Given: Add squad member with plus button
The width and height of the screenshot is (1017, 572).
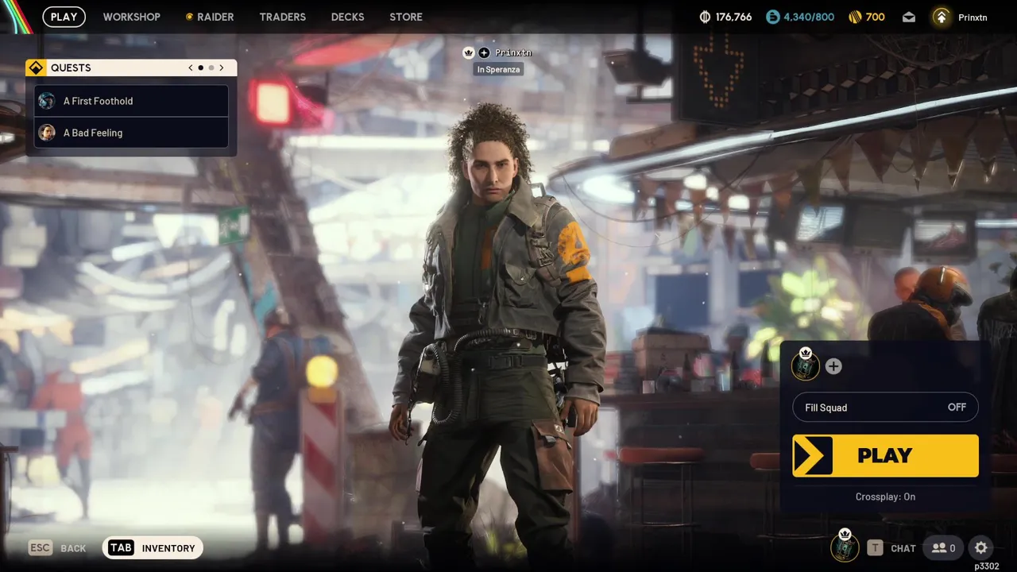Looking at the screenshot, I should [x=833, y=366].
